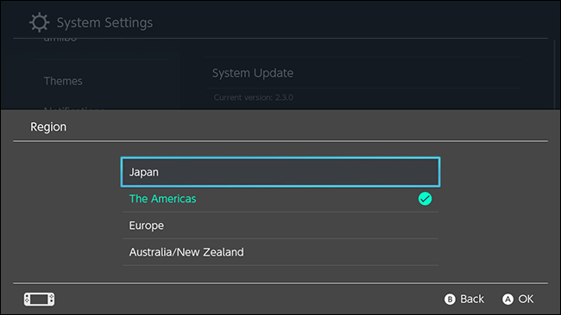Image resolution: width=561 pixels, height=315 pixels.
Task: Click the B button icon
Action: [x=450, y=299]
